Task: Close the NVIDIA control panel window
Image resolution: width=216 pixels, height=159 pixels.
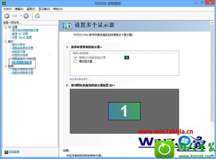Action: pyautogui.click(x=210, y=2)
